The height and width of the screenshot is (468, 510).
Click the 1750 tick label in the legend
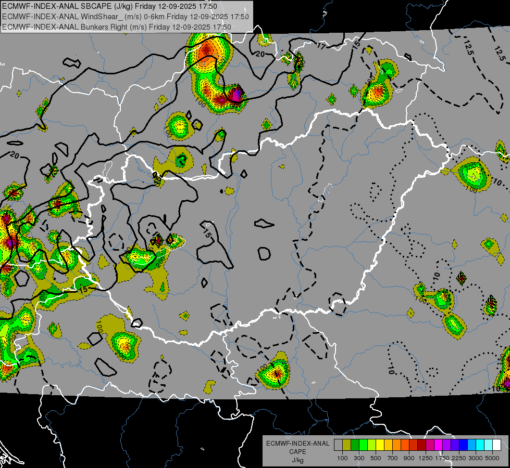(442, 458)
